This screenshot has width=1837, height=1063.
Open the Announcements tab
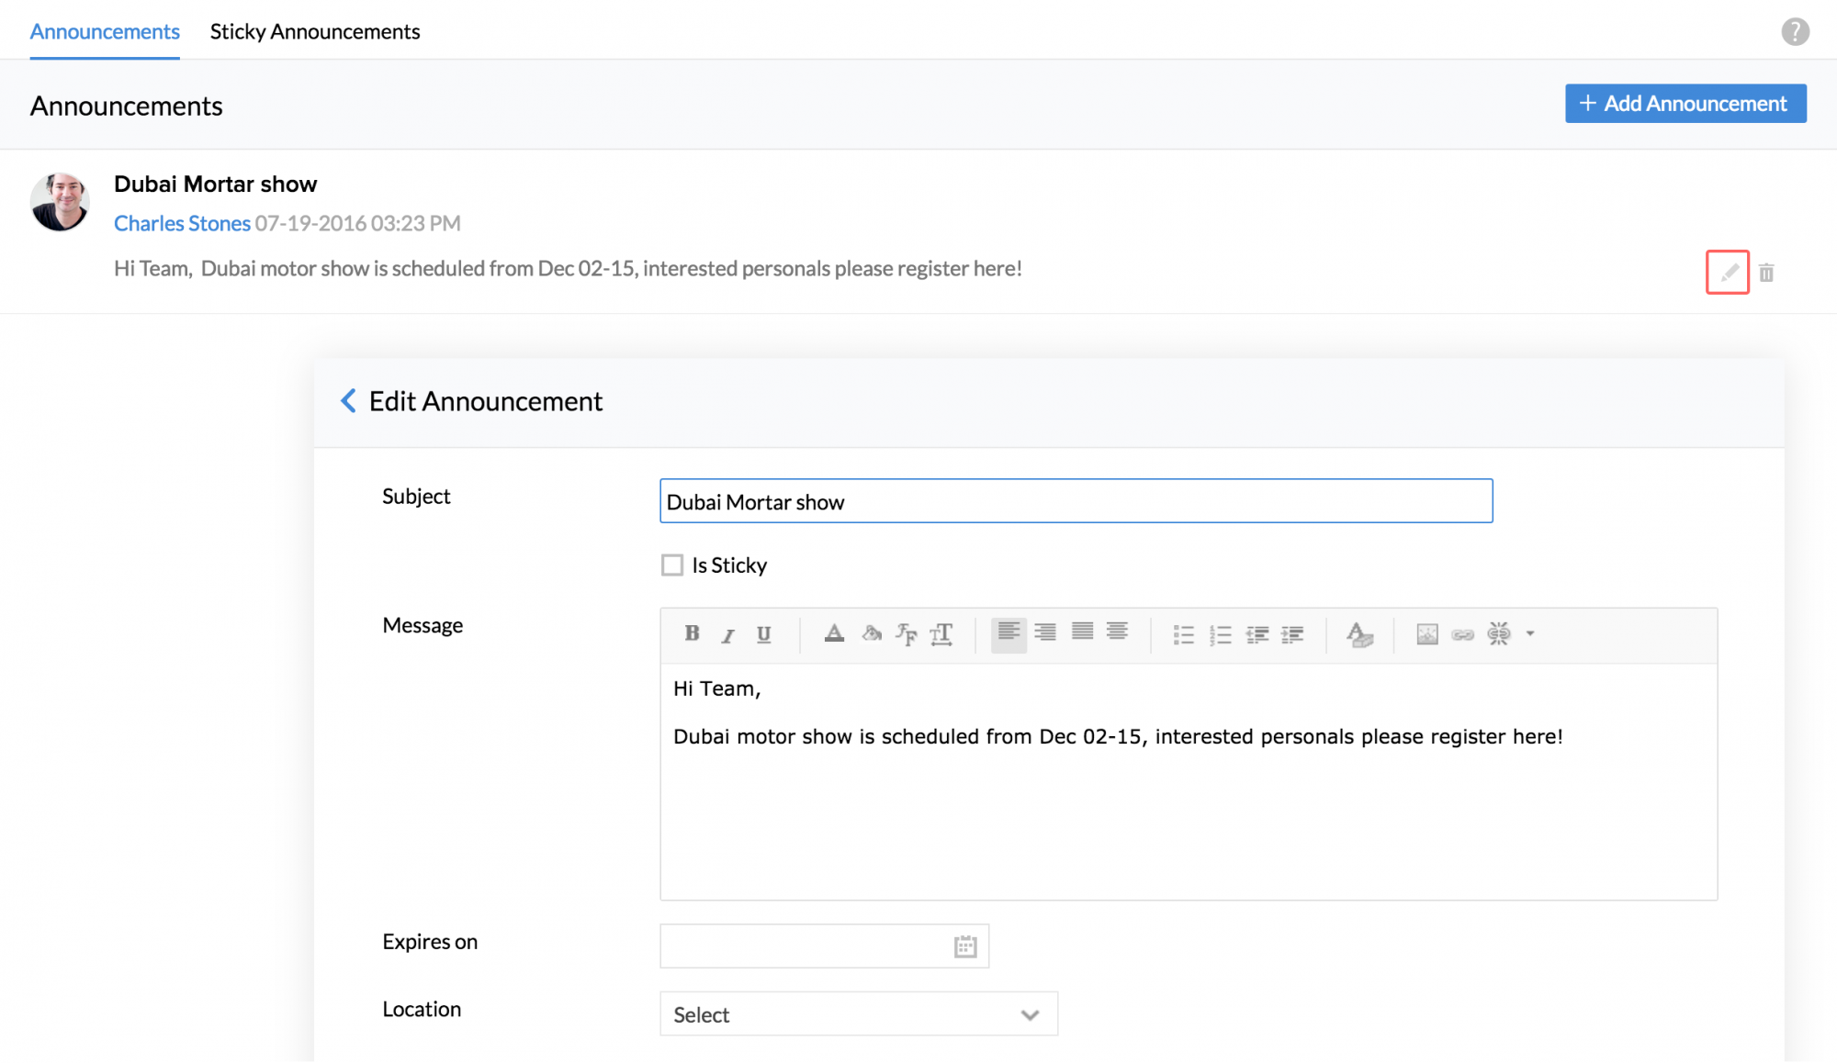click(x=105, y=31)
